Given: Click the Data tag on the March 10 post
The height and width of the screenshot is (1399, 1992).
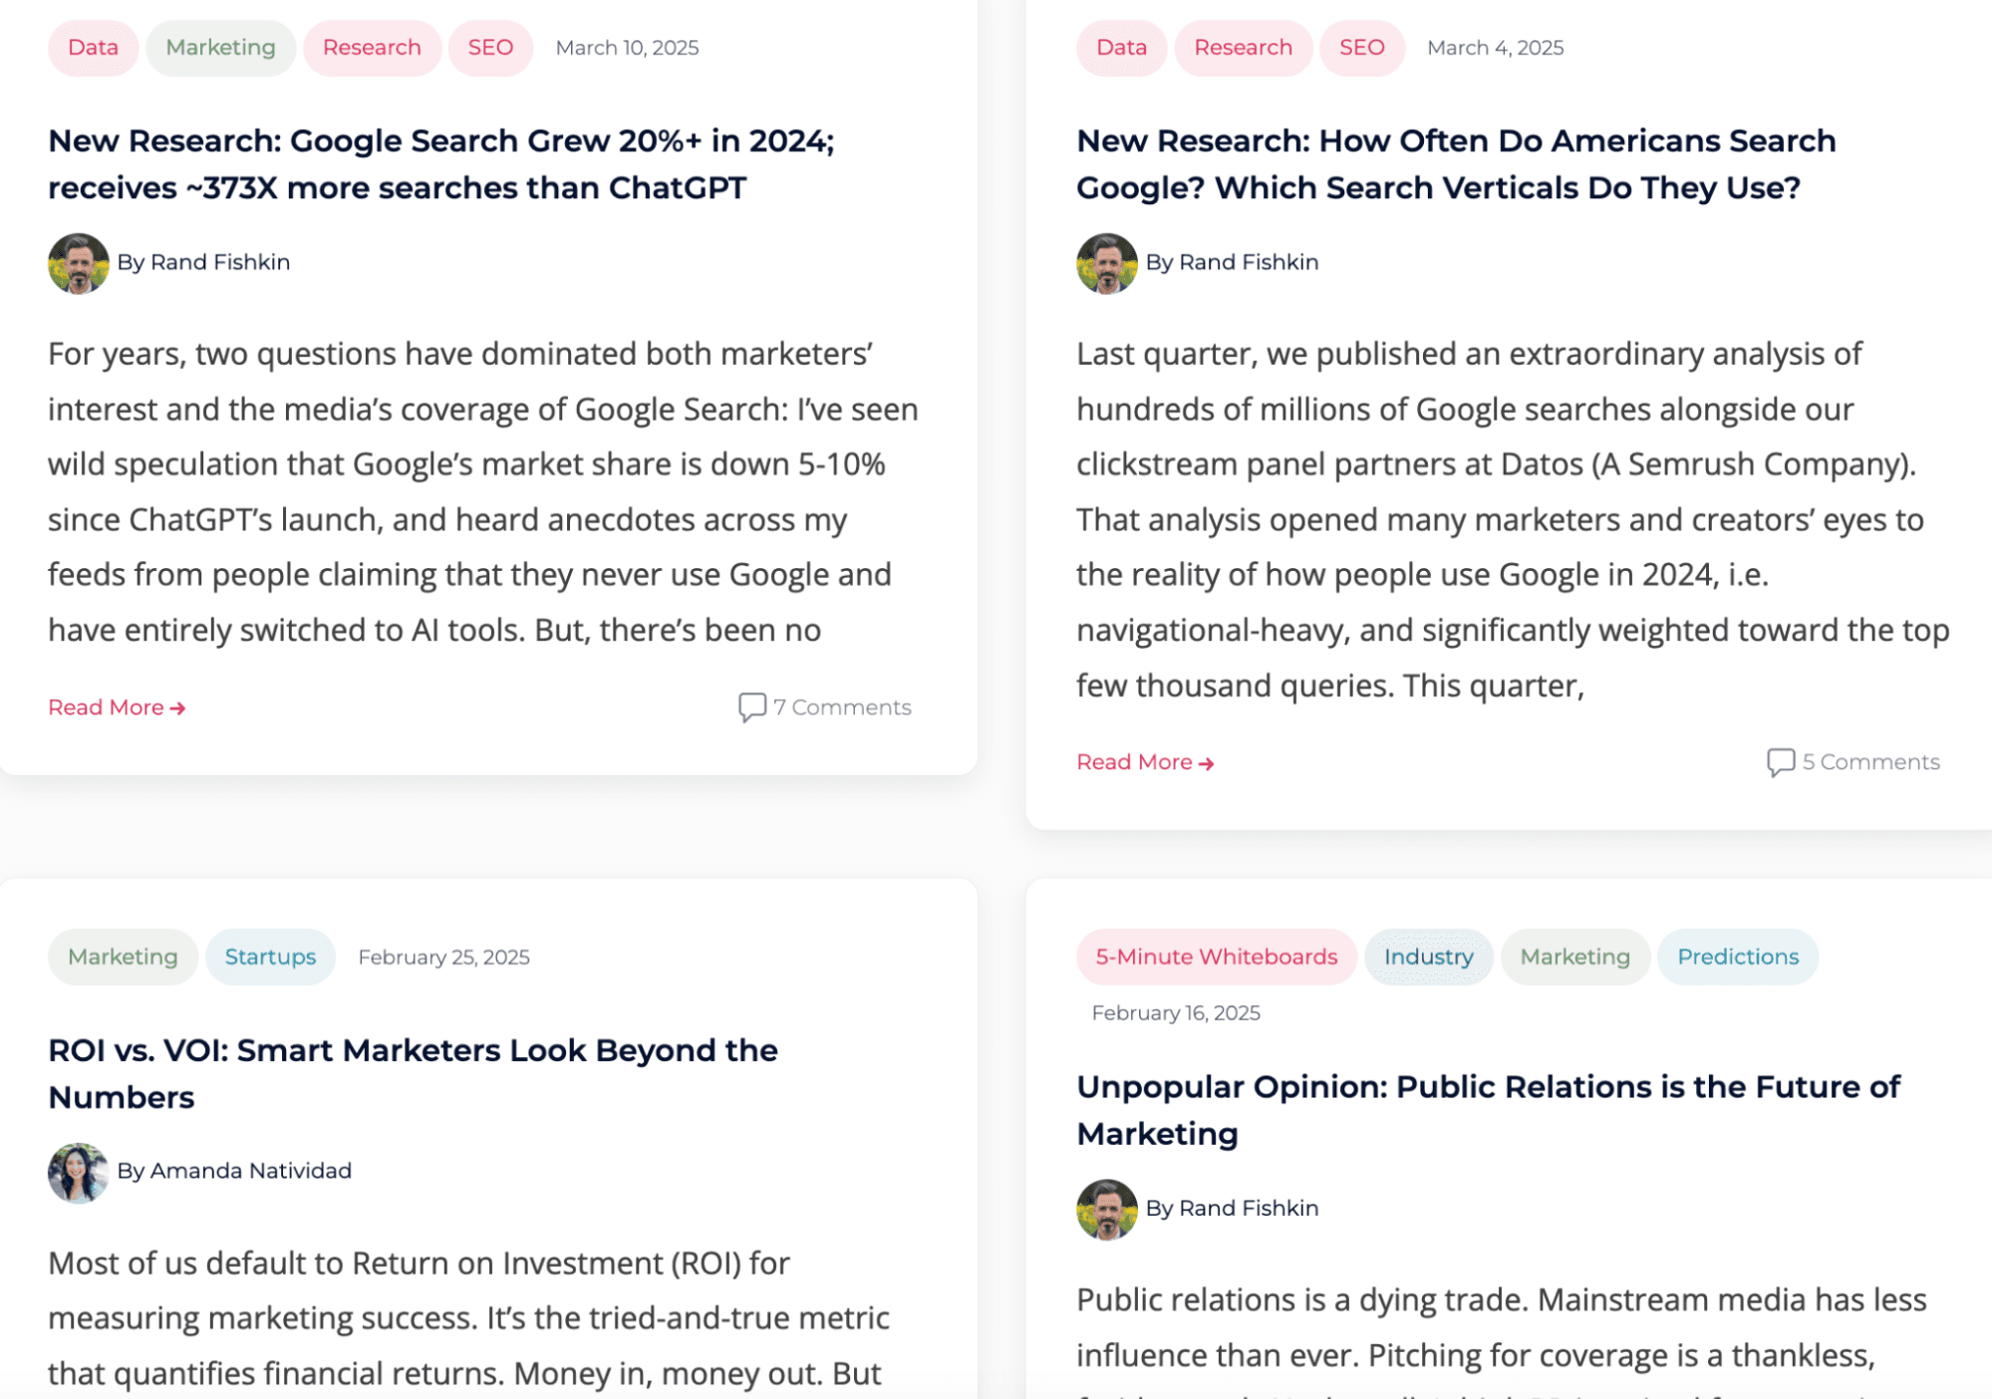Looking at the screenshot, I should [x=93, y=48].
